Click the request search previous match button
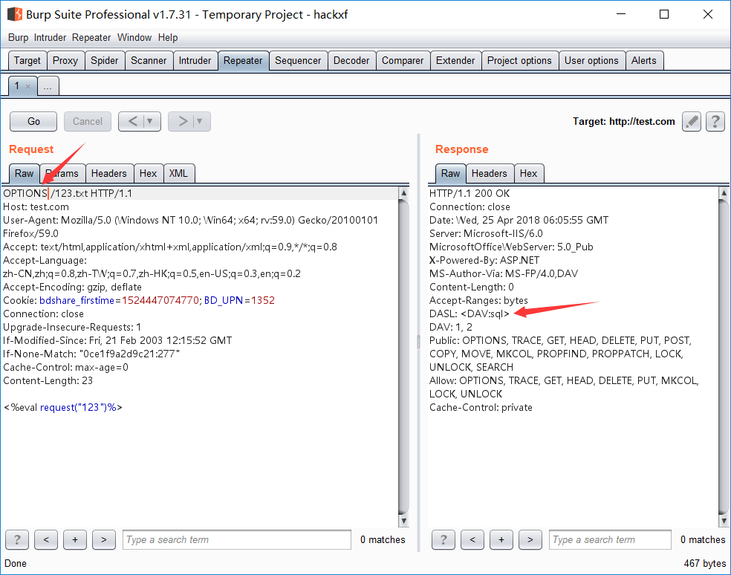This screenshot has height=575, width=731. tap(46, 539)
